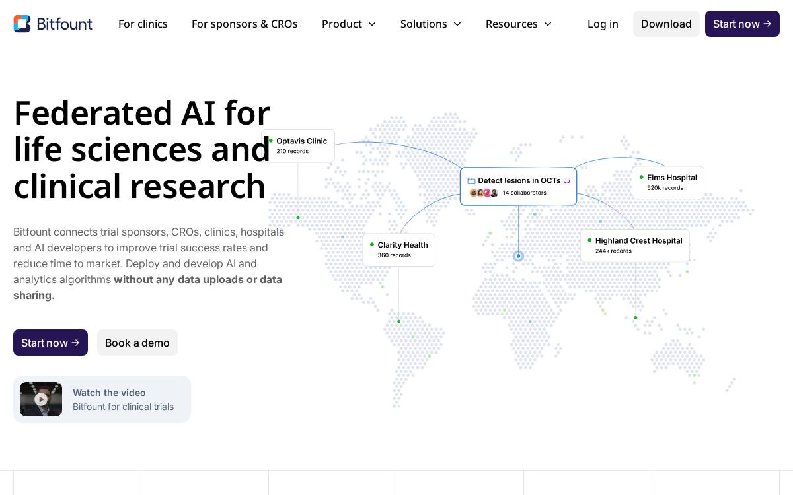793x495 pixels.
Task: Open For sponsors & CROs page
Action: [245, 24]
